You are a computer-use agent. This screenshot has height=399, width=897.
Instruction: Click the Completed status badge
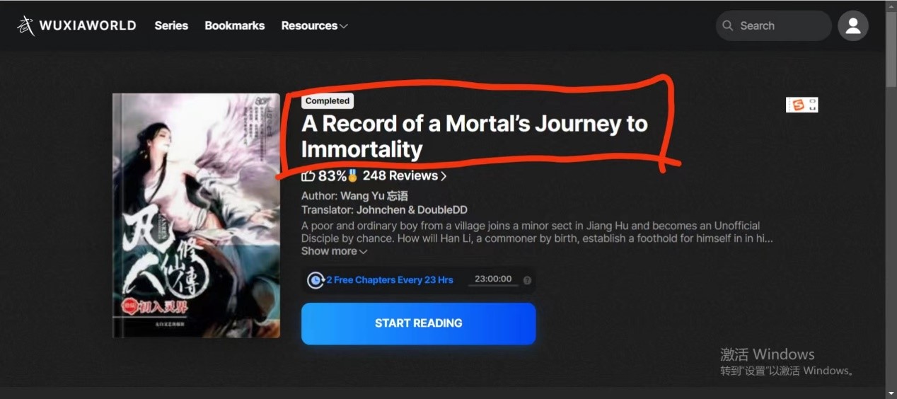(328, 101)
